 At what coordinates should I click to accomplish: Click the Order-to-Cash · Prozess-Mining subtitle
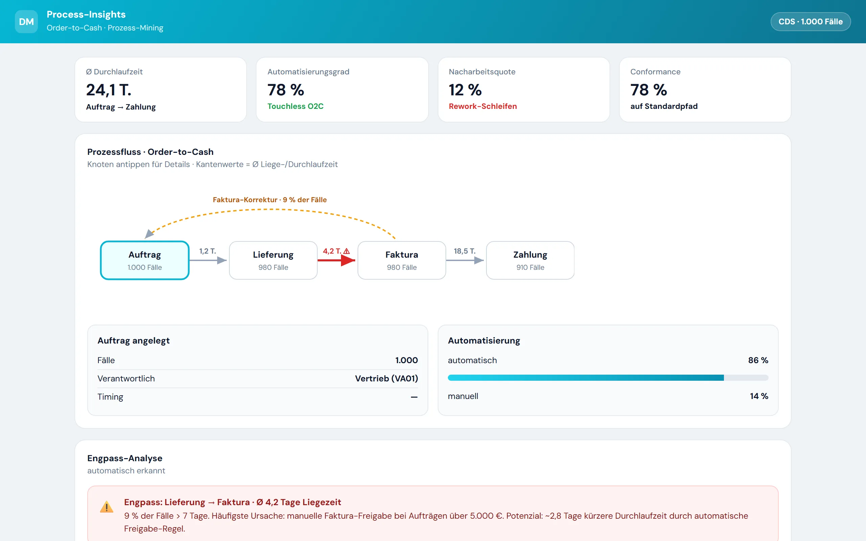pyautogui.click(x=105, y=28)
